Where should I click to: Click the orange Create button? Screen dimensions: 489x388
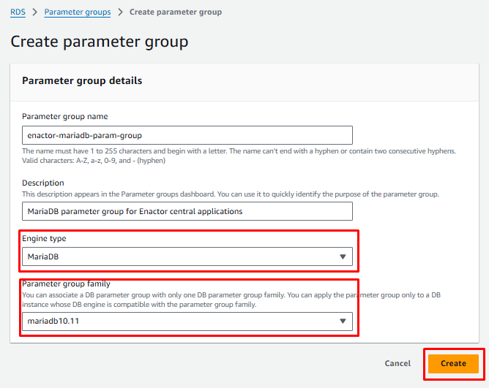(453, 363)
